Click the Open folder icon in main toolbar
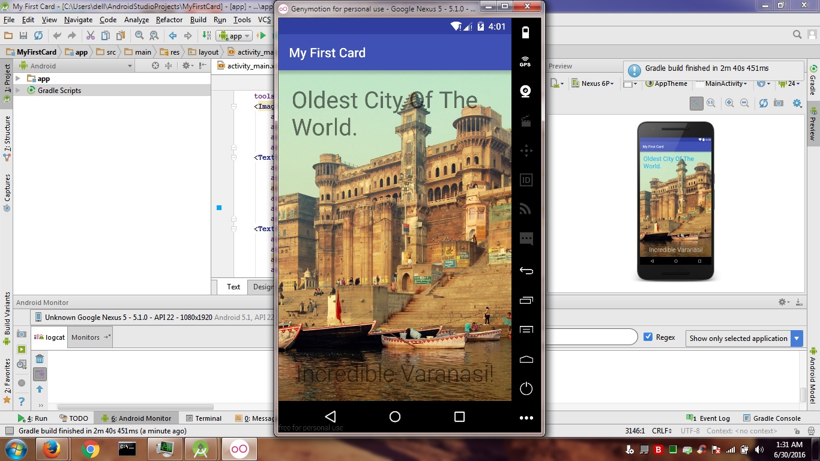 coord(8,36)
